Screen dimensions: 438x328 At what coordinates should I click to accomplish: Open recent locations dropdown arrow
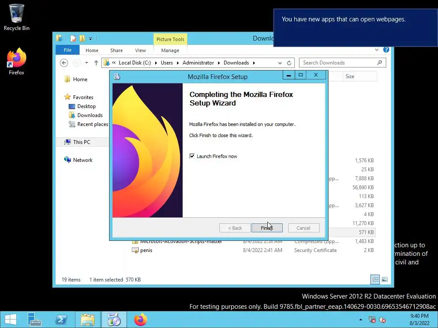click(x=86, y=63)
